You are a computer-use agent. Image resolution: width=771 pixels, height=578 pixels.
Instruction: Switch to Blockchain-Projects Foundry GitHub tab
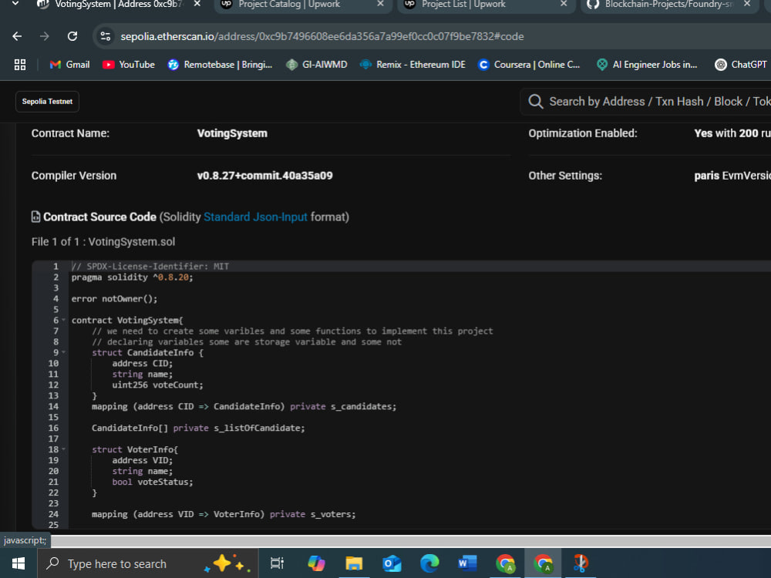point(668,5)
